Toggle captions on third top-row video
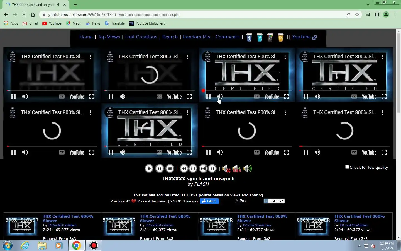401x251 pixels. tap(257, 96)
